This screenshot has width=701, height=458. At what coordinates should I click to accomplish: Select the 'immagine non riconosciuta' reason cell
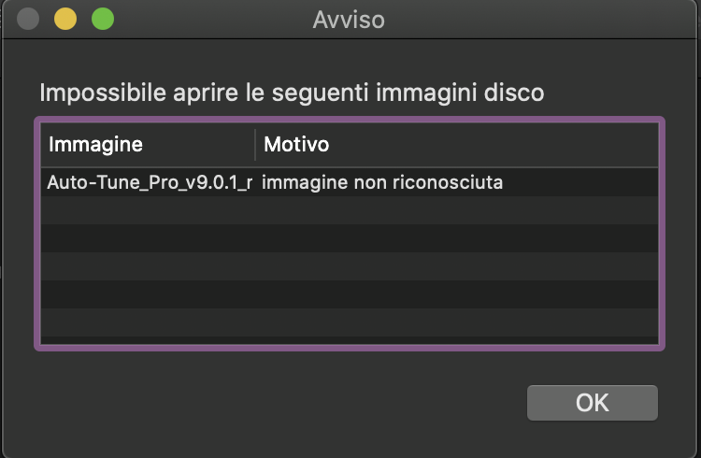tap(382, 182)
